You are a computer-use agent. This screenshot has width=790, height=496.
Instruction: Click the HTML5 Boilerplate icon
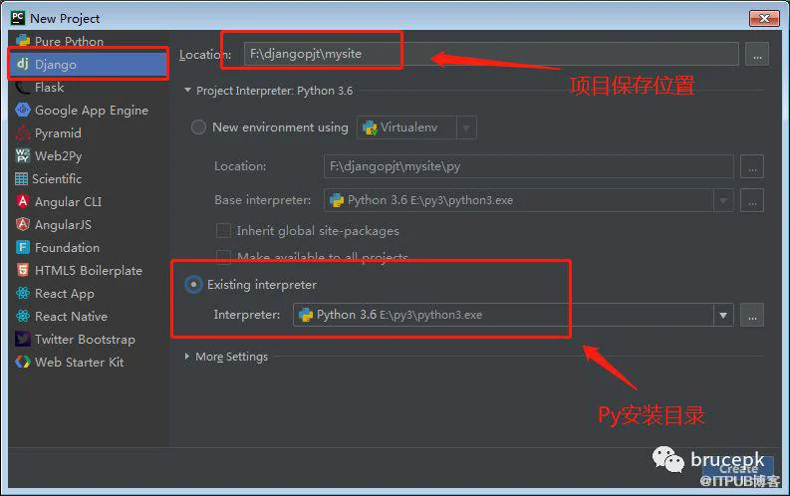[x=23, y=270]
